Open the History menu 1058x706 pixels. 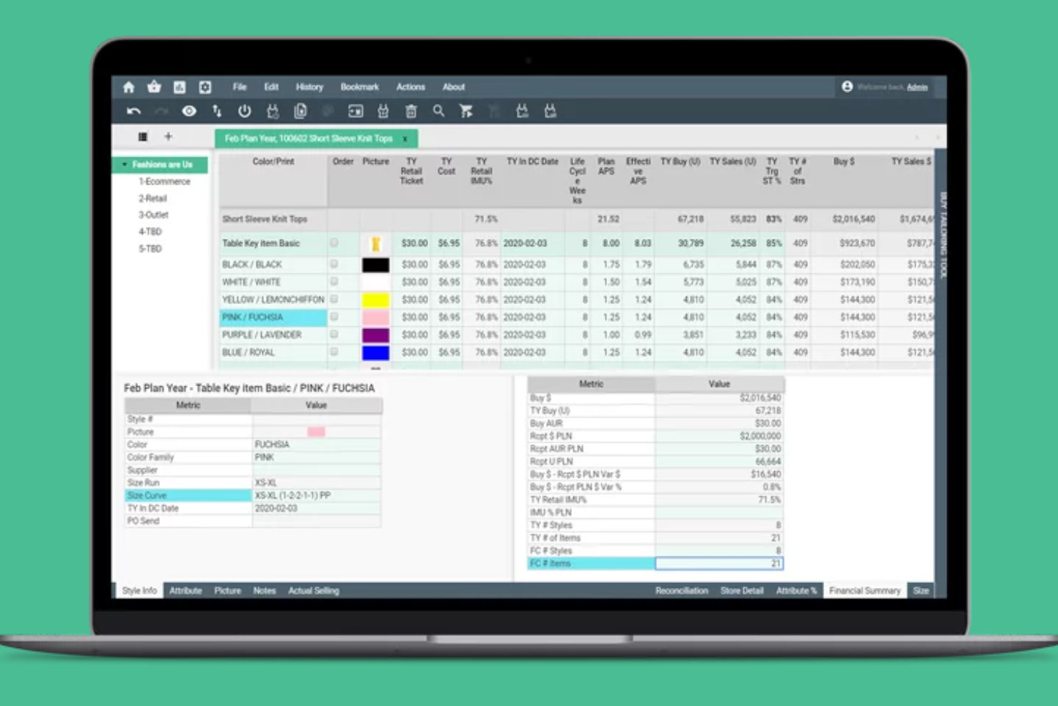click(310, 87)
